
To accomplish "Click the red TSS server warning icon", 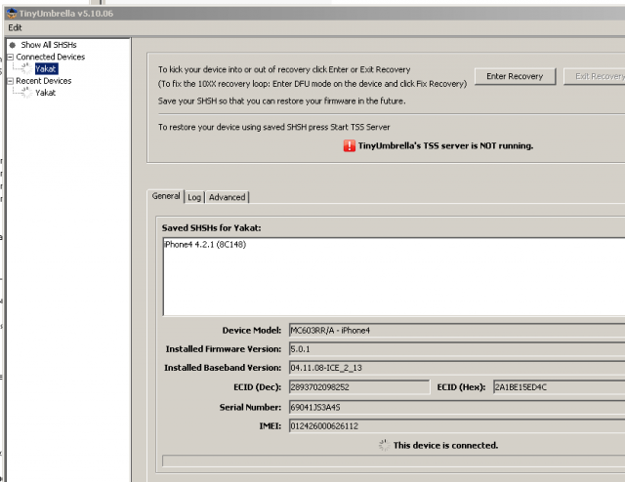I will pos(350,145).
